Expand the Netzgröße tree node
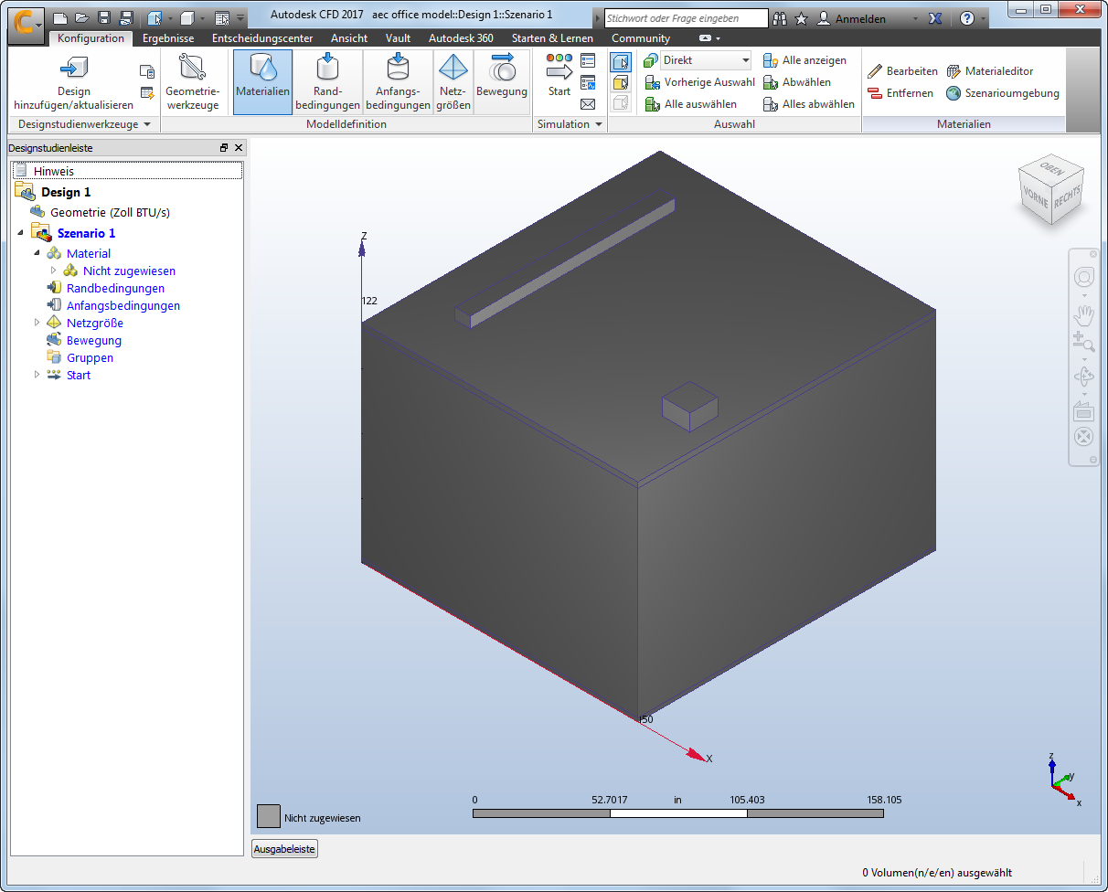This screenshot has width=1108, height=892. click(x=37, y=323)
